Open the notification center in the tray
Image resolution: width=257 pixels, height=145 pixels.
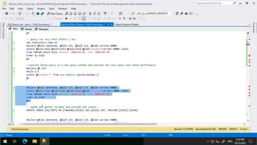pos(251,141)
